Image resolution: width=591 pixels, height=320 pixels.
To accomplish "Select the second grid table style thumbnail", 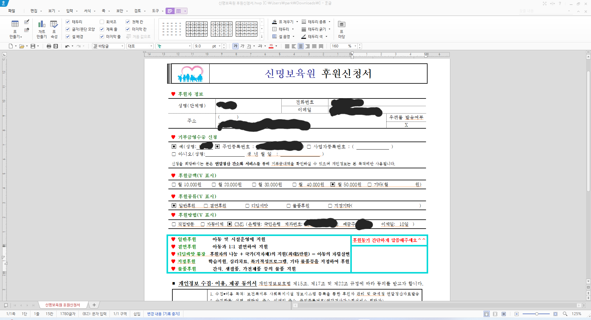I will coord(222,29).
